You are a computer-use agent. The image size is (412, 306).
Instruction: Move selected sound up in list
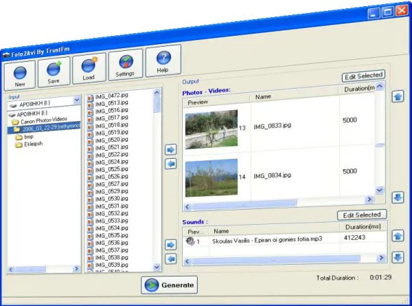point(398,236)
